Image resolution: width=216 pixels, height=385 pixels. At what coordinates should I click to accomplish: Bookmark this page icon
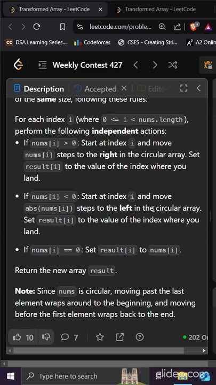63,27
